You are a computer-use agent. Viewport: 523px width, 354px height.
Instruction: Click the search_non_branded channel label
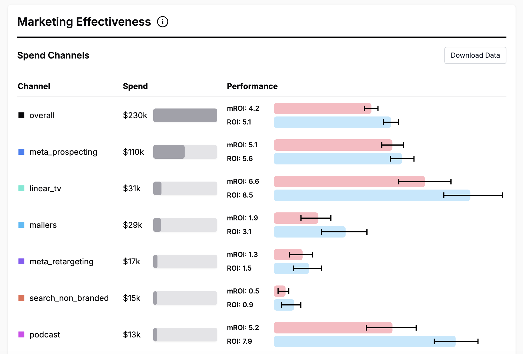pos(69,298)
